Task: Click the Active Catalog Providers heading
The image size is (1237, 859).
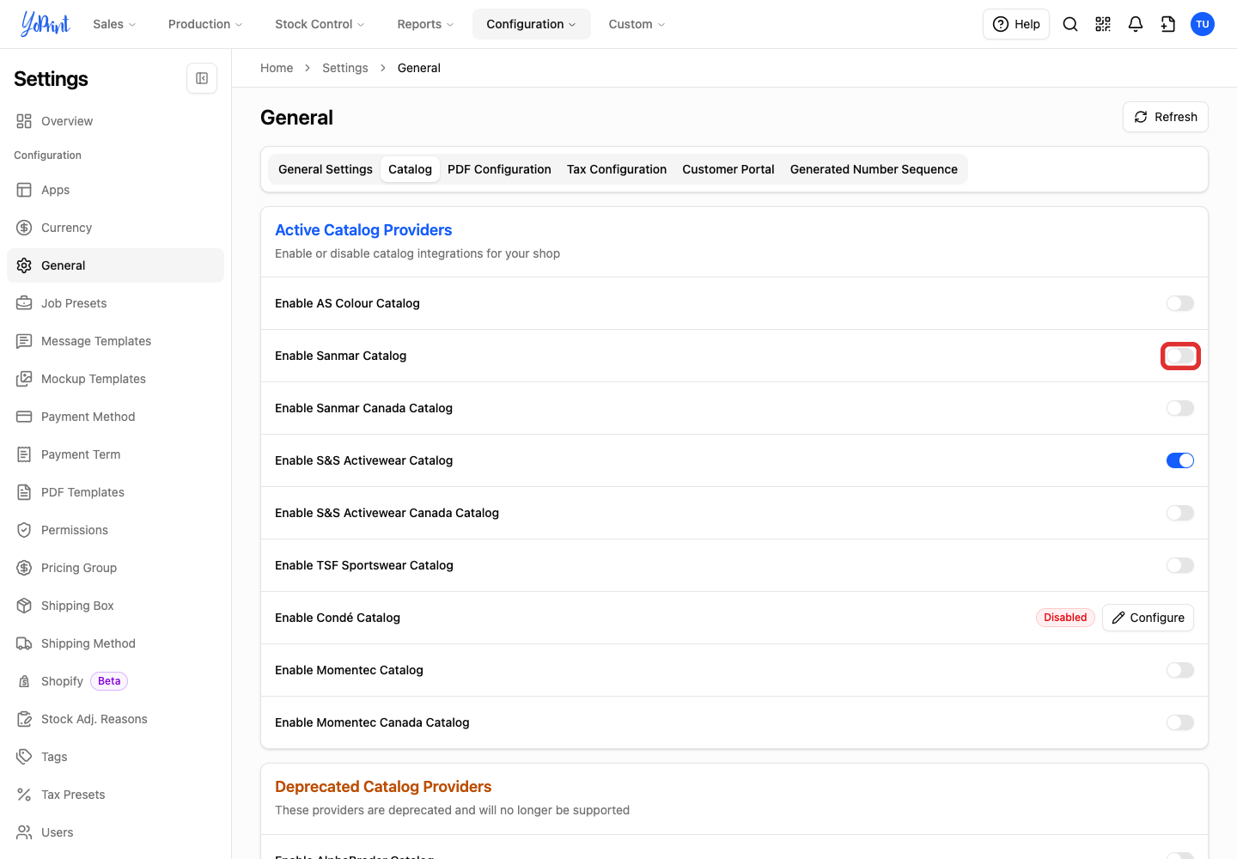Action: coord(363,230)
